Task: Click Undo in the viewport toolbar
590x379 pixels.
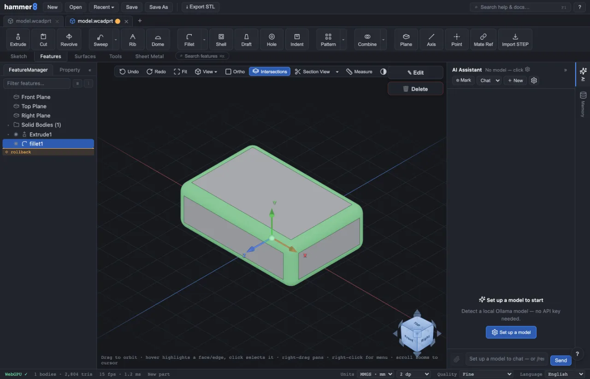Action: [x=129, y=71]
